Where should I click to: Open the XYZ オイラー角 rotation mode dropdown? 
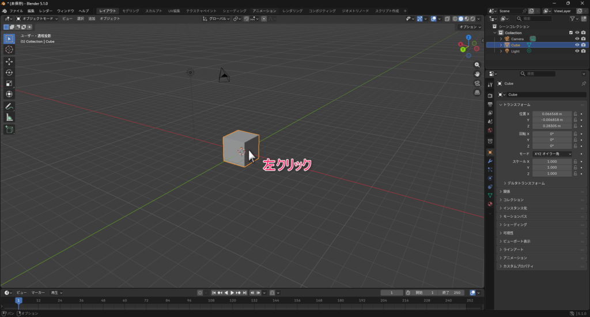pyautogui.click(x=552, y=154)
